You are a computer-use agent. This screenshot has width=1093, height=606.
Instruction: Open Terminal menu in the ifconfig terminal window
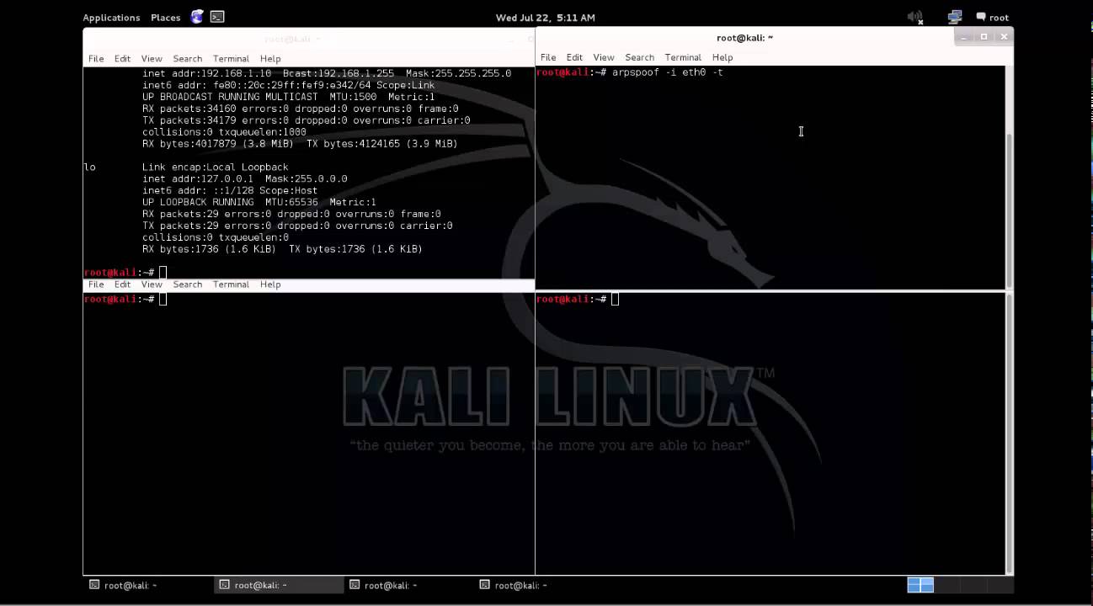tap(231, 59)
